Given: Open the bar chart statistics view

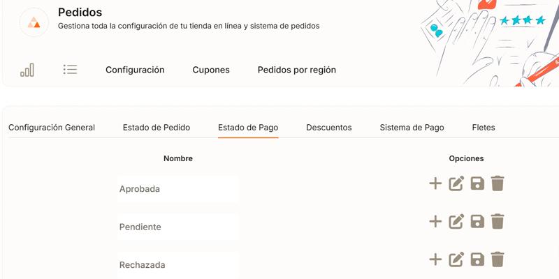Looking at the screenshot, I should click(27, 70).
